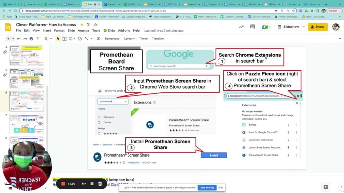Click the Loom stop recording square
Viewport: 344px width, 193px height.
[63, 184]
